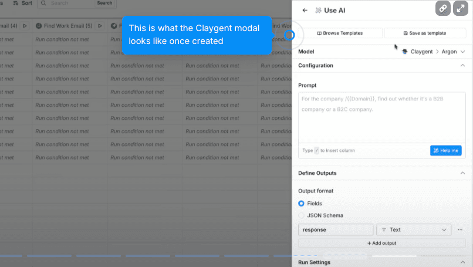
Task: Click the Help me button
Action: click(x=445, y=151)
